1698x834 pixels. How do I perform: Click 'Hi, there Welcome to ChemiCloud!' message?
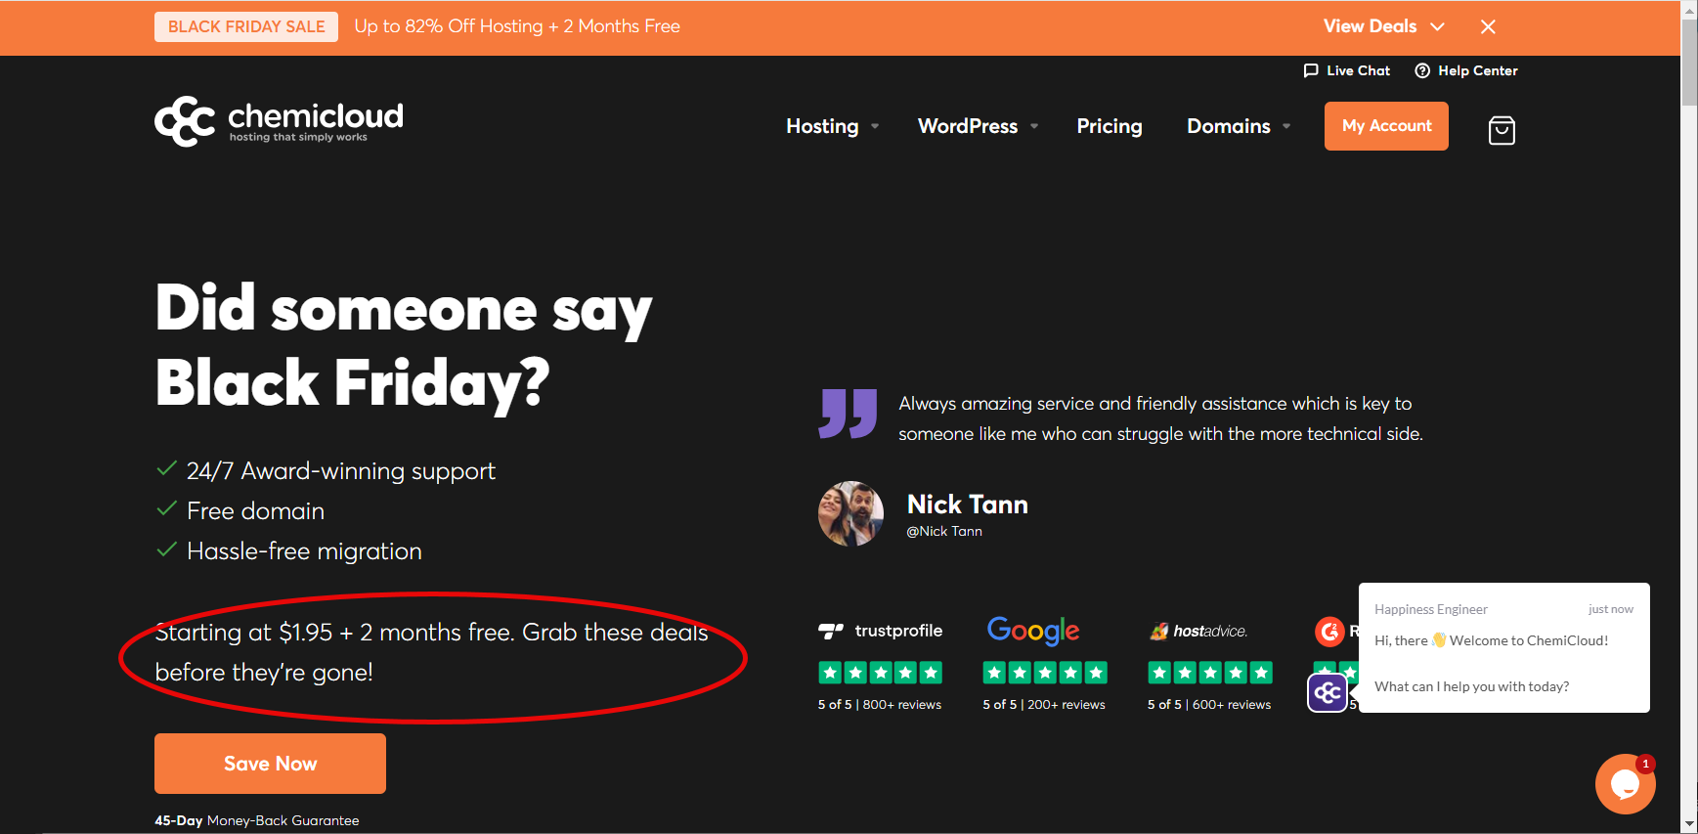click(x=1491, y=640)
